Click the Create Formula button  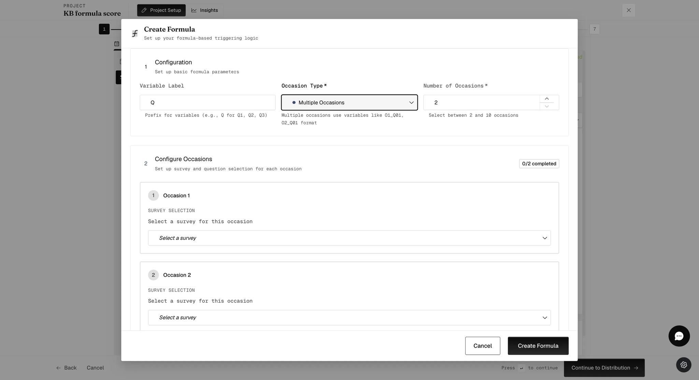click(x=538, y=346)
